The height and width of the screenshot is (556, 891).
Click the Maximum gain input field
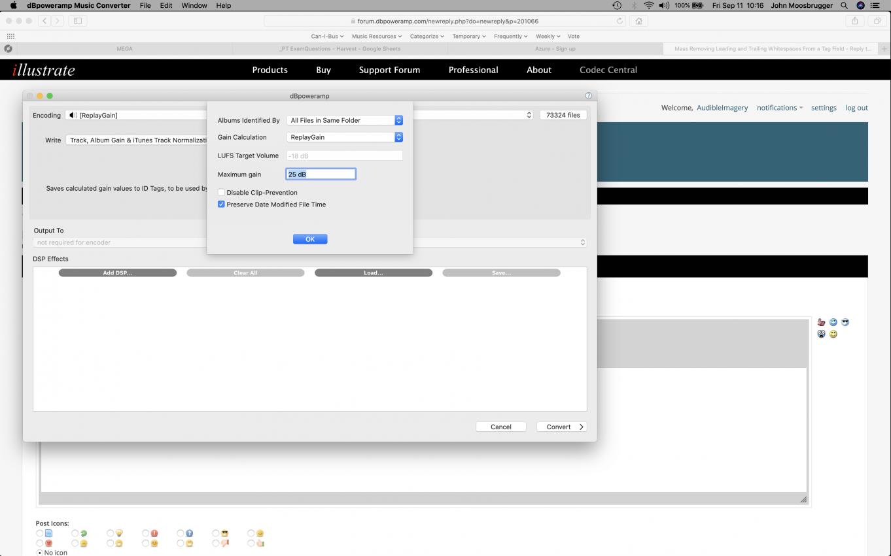click(321, 174)
